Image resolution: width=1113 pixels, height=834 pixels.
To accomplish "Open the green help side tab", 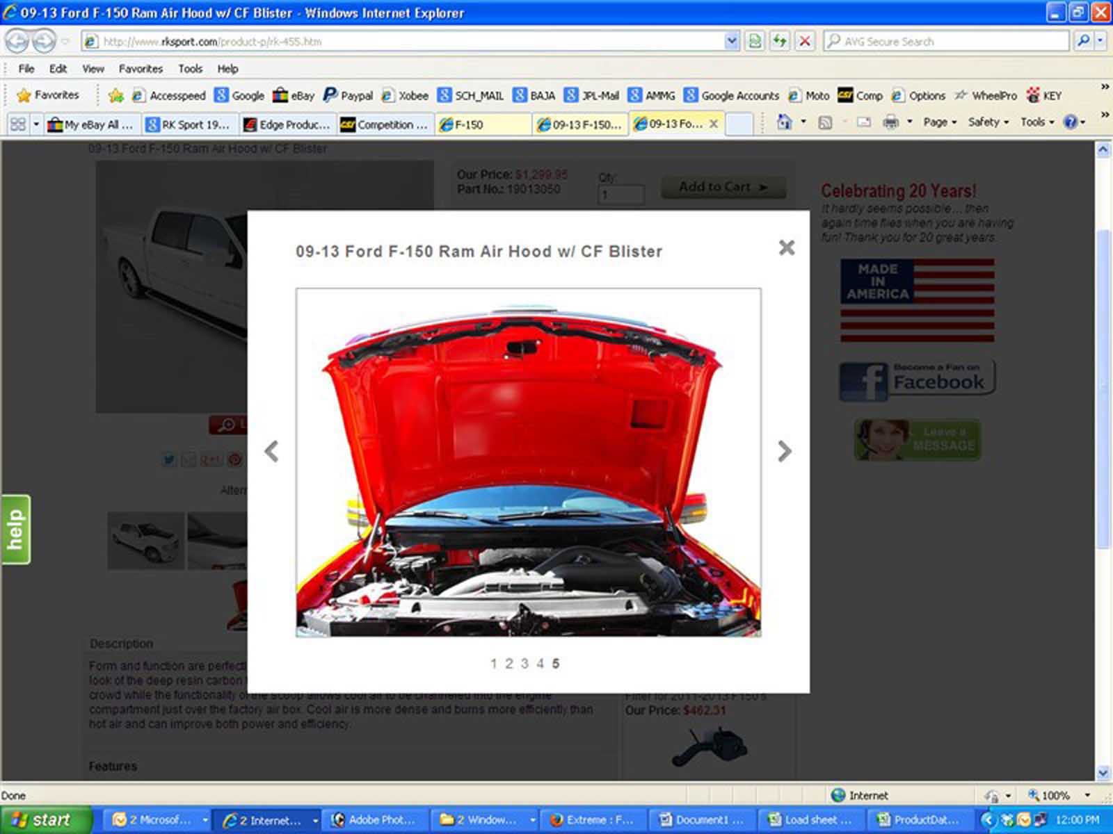I will (15, 530).
